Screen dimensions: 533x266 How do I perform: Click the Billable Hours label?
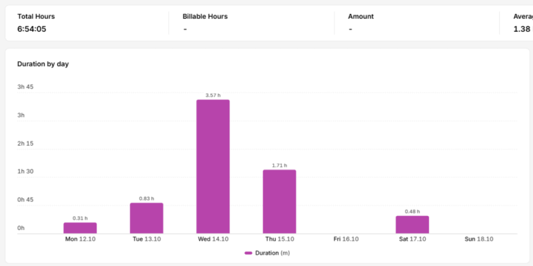[x=205, y=16]
